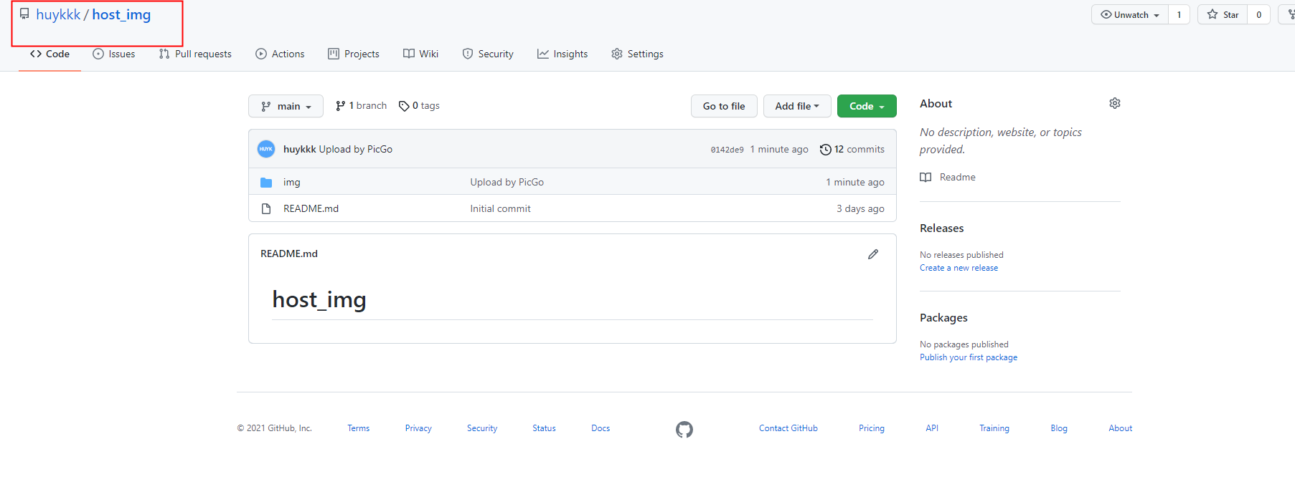Open the footer Security link
The width and height of the screenshot is (1295, 497).
(482, 428)
